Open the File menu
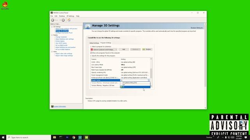The width and height of the screenshot is (250, 140). [52, 16]
